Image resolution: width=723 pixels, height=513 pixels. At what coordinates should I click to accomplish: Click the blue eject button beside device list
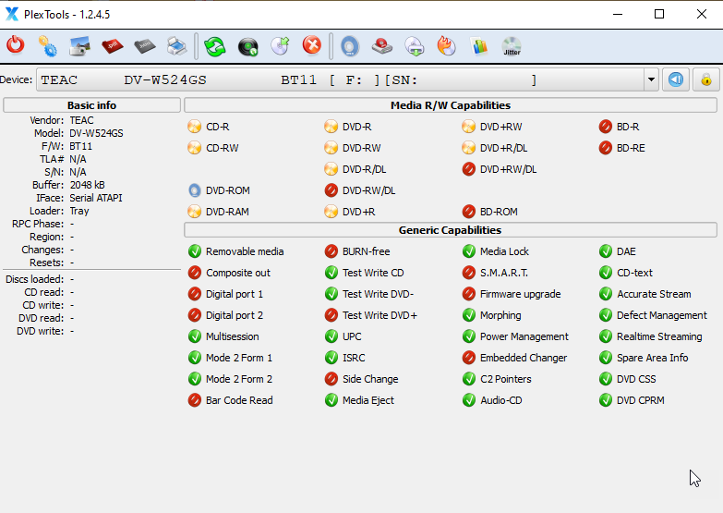click(x=676, y=79)
